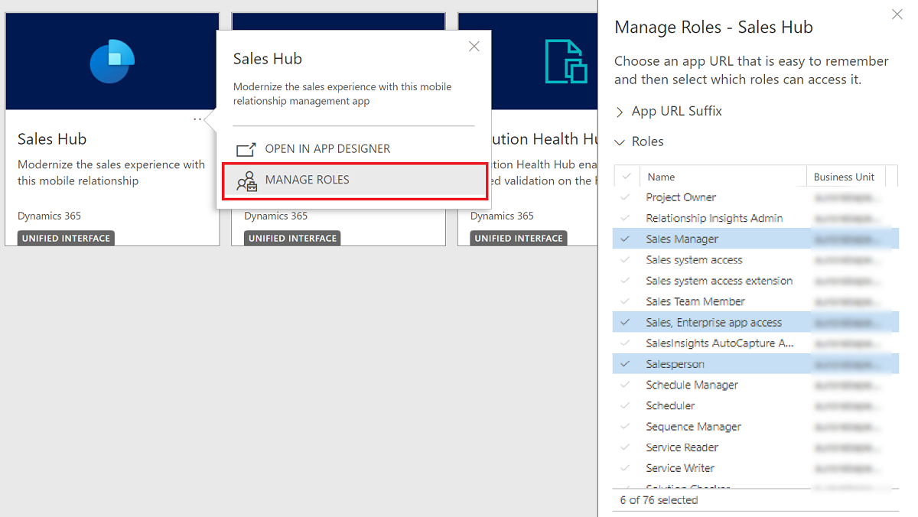
Task: Sort roles by Business Unit column
Action: (845, 177)
